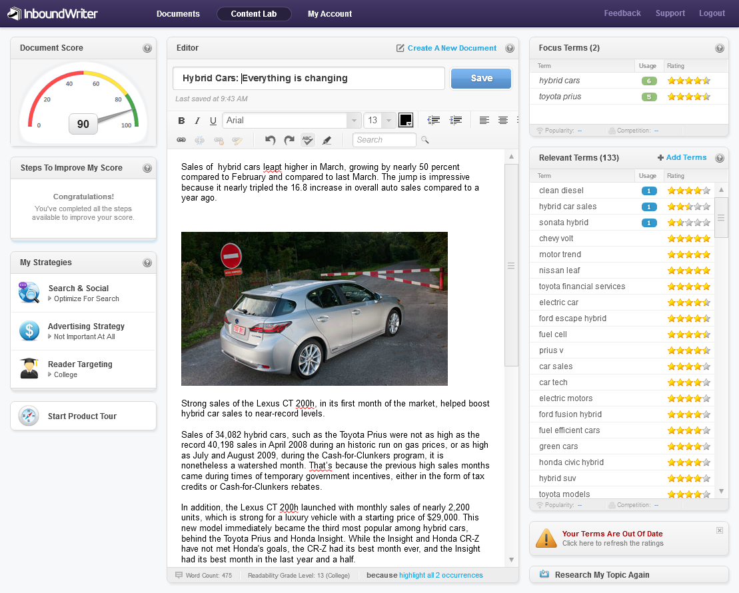Click the Document Score help icon
The image size is (739, 593).
(147, 48)
